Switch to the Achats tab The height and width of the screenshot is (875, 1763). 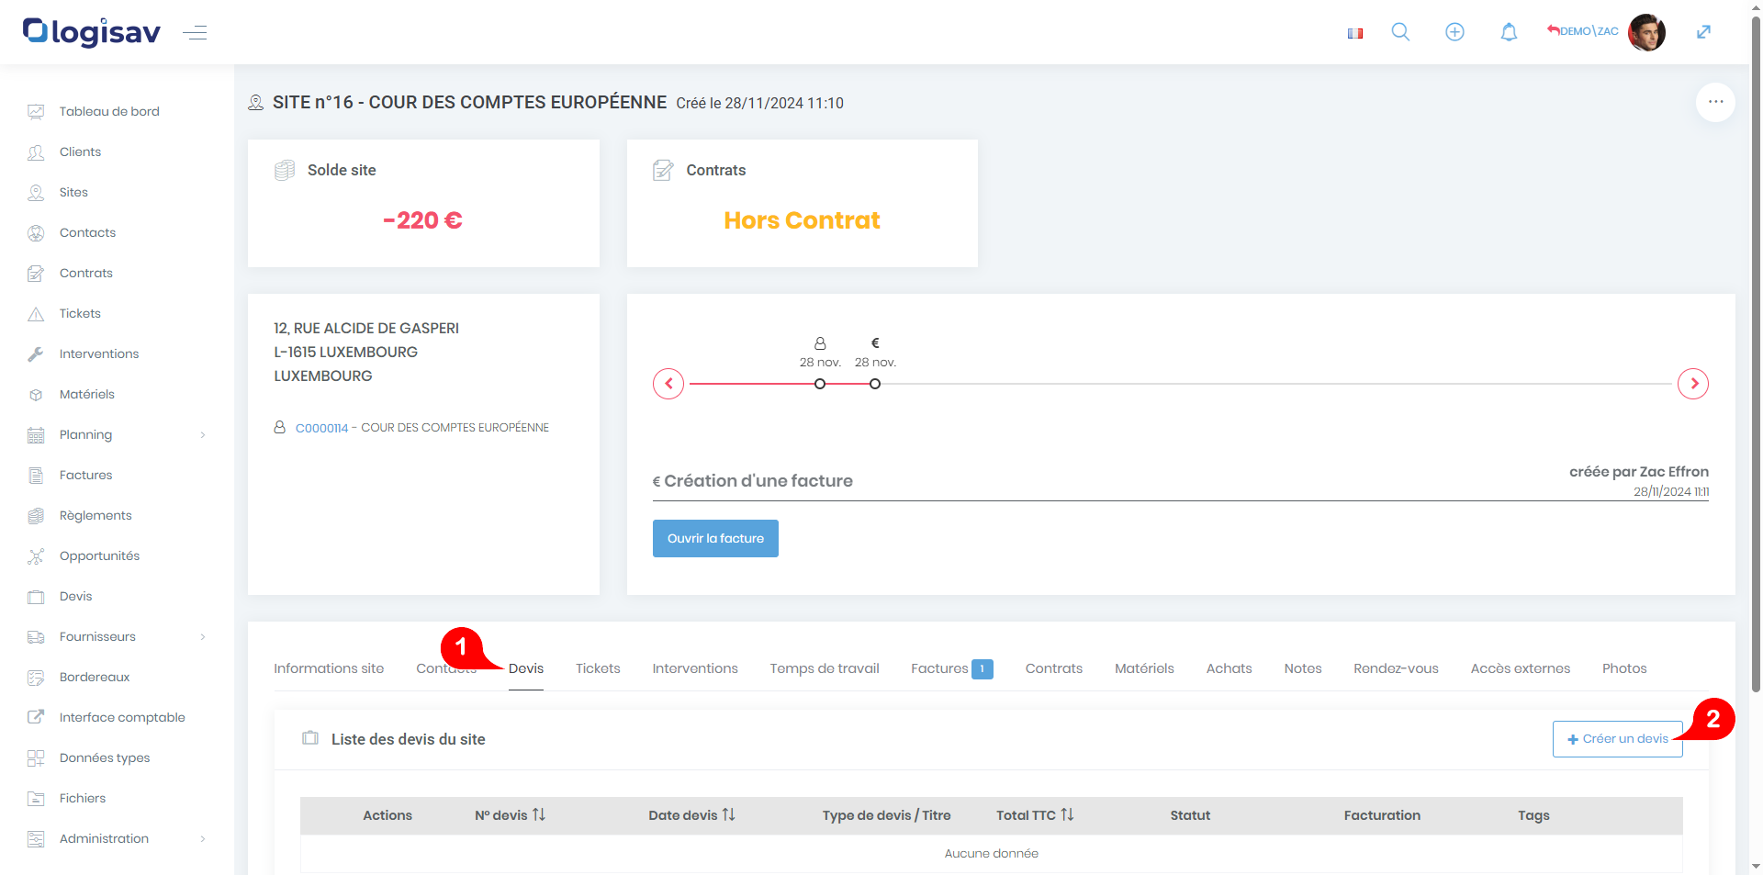(1229, 668)
